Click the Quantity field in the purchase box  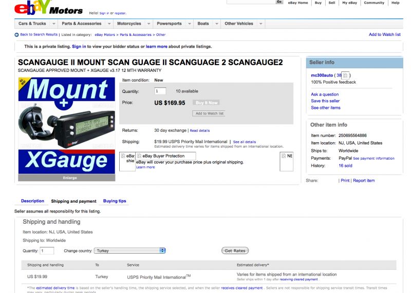coord(160,91)
